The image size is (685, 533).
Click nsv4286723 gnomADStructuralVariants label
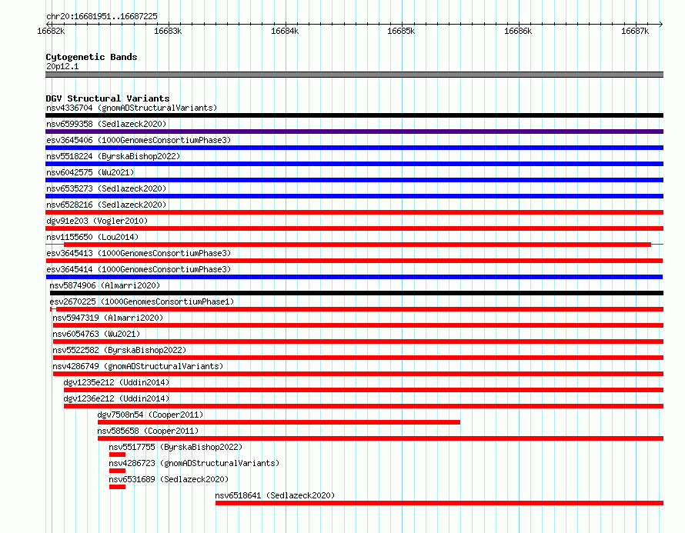point(194,463)
